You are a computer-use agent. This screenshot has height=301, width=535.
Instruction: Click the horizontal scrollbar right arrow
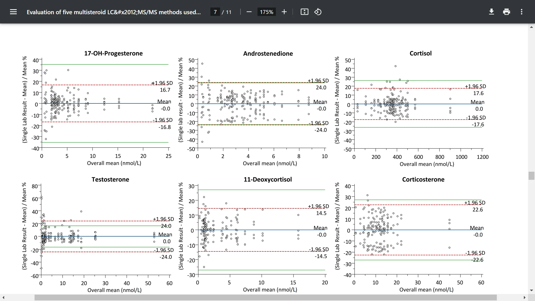tap(525, 297)
